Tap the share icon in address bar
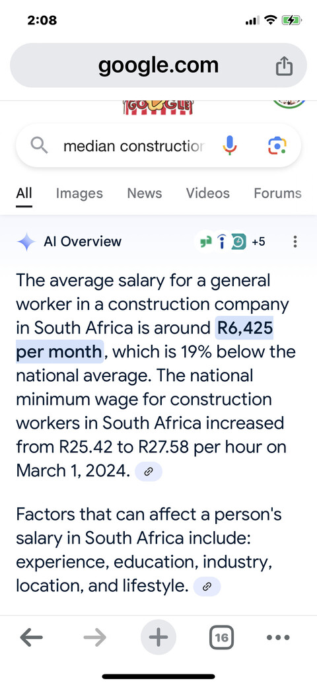 click(284, 66)
